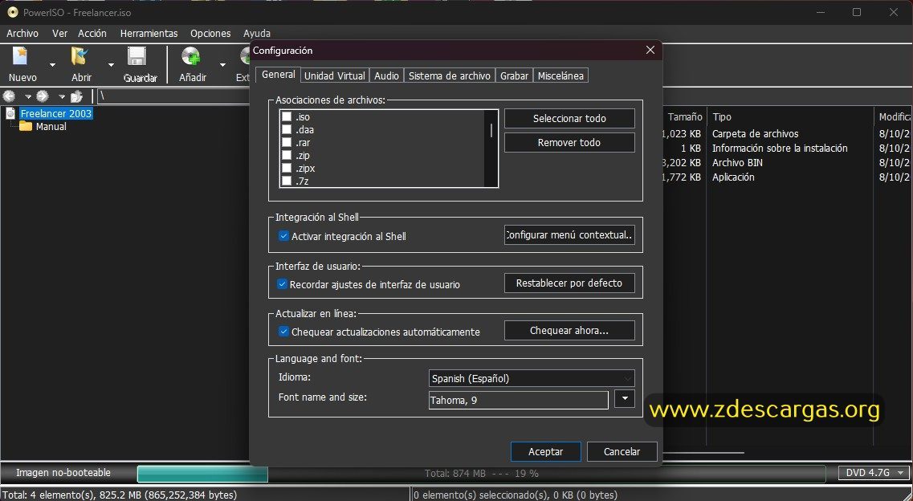Screen dimensions: 913x501
Task: Open the Herramientas menu
Action: [149, 33]
